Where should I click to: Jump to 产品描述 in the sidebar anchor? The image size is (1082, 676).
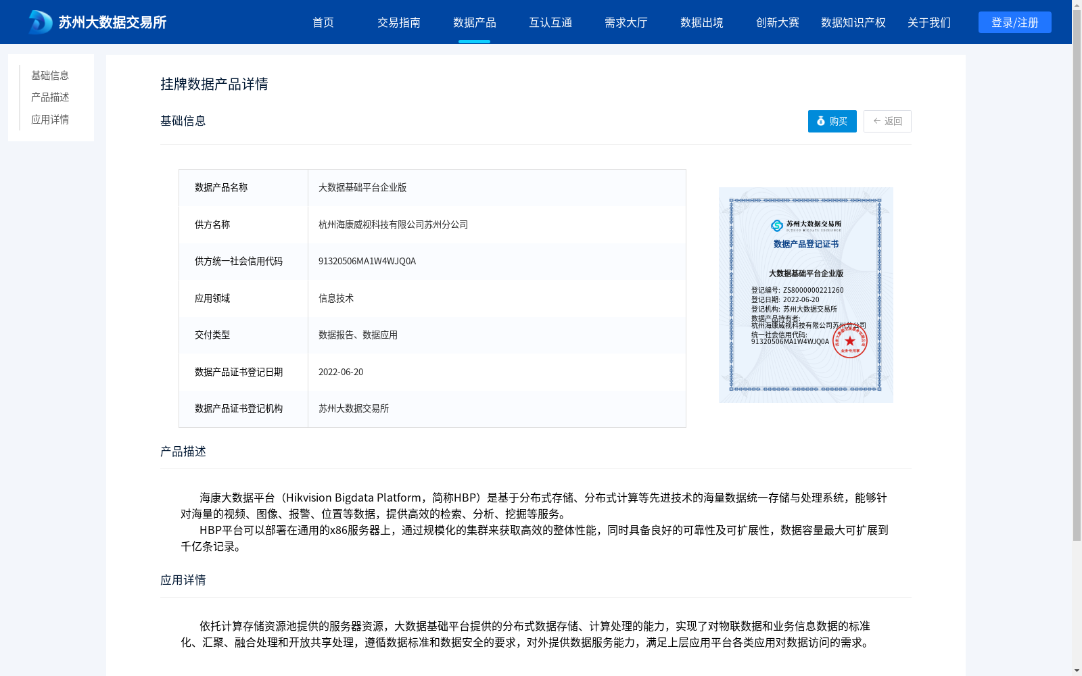pos(50,97)
